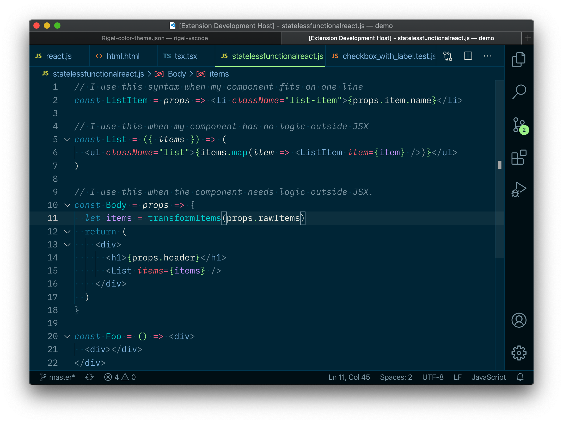Open the Extensions panel icon
This screenshot has width=563, height=423.
pos(519,157)
